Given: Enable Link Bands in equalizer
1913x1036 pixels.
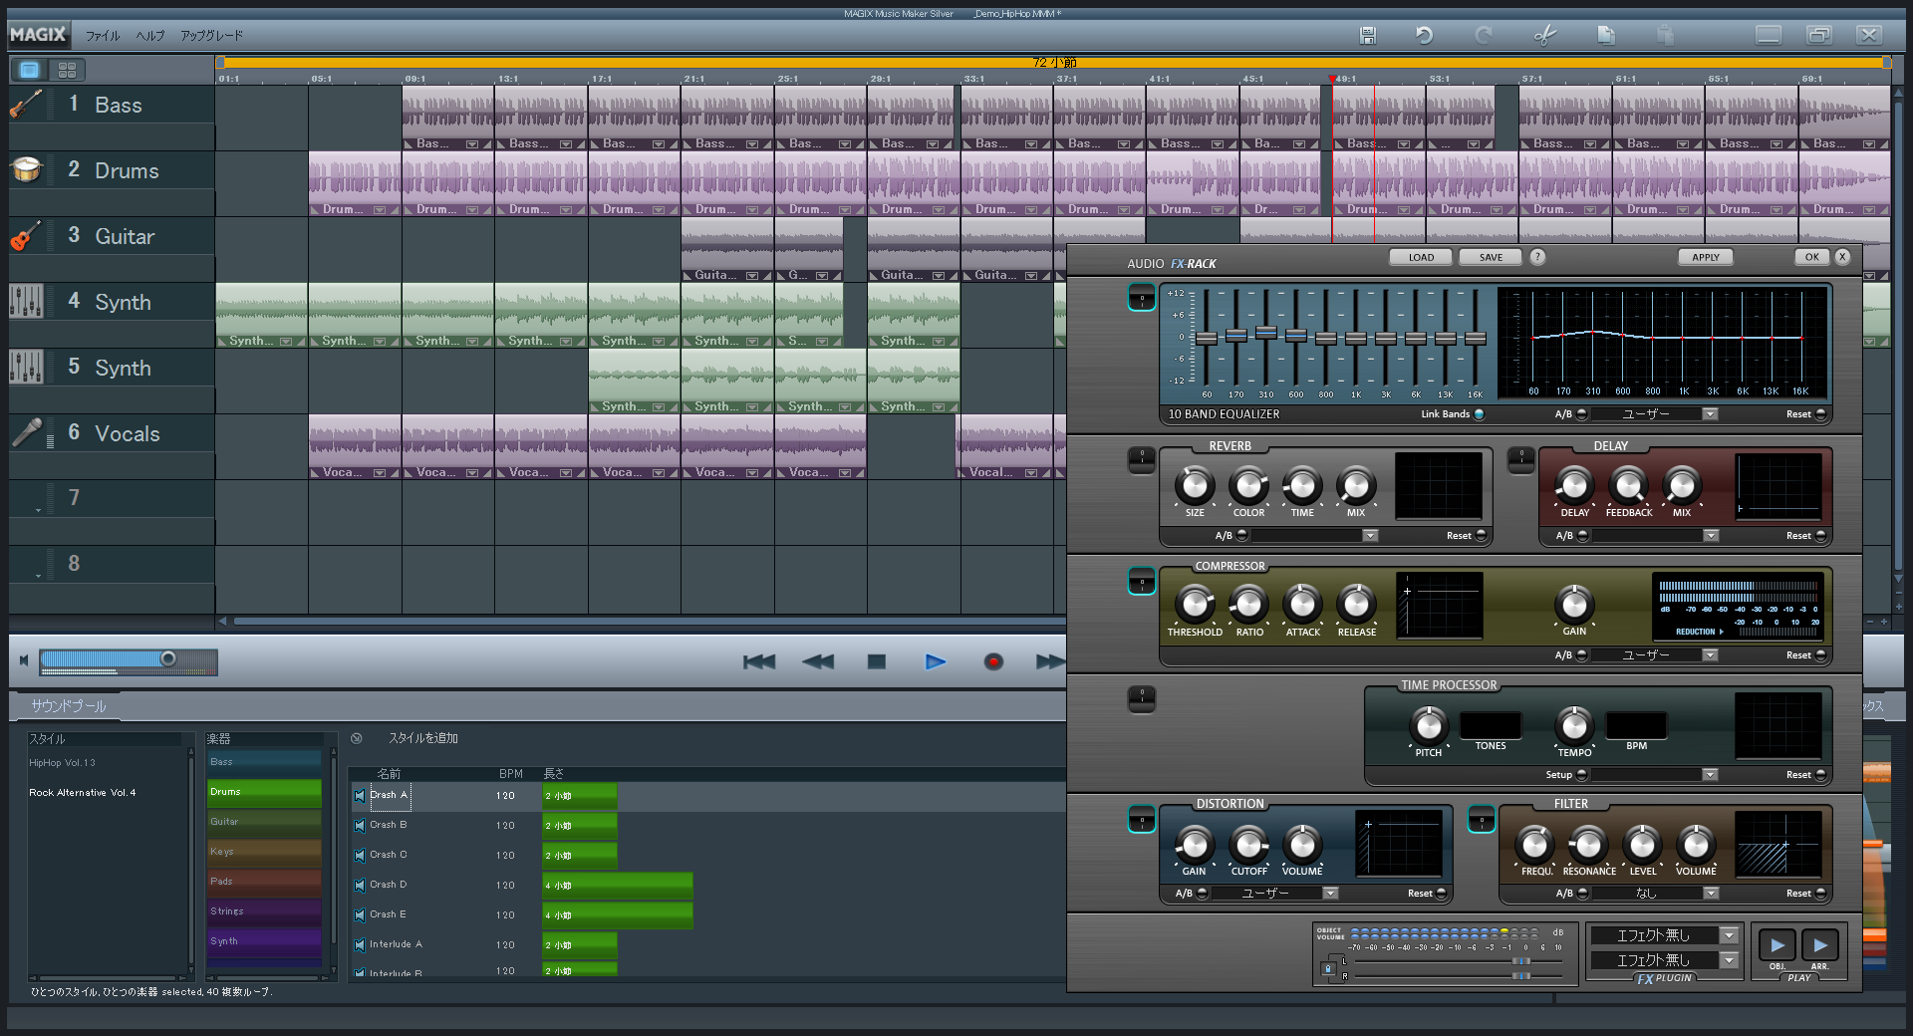Looking at the screenshot, I should 1479,414.
